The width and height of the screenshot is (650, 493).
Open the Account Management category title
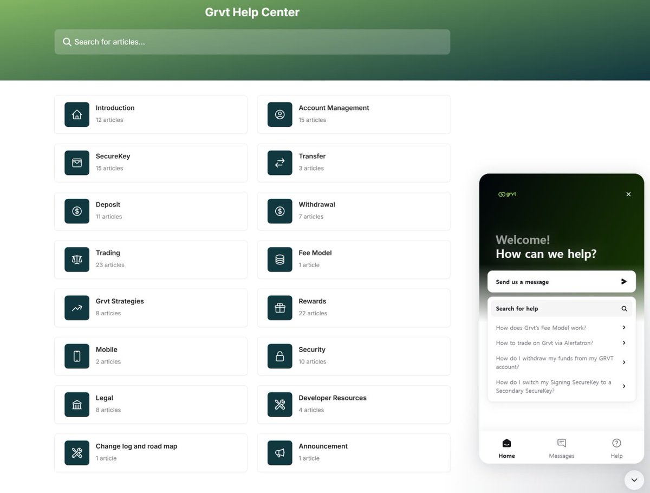[x=334, y=108]
